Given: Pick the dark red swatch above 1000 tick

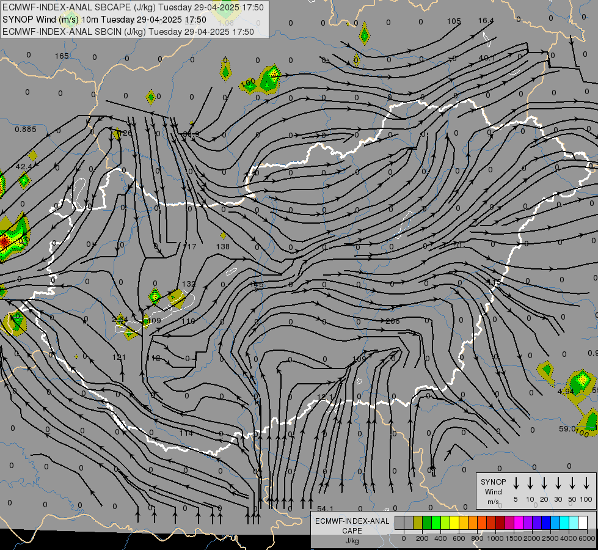Looking at the screenshot, I should 500,523.
